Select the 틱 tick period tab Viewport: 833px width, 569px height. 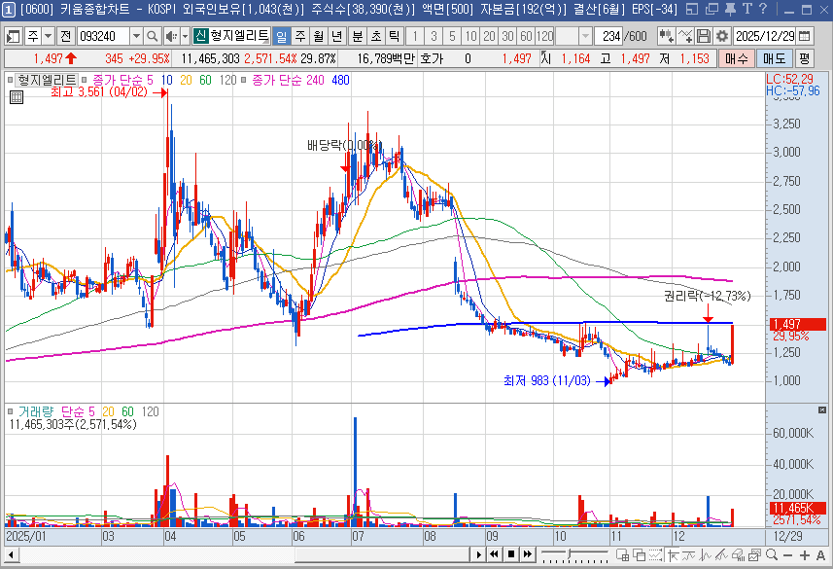point(394,36)
